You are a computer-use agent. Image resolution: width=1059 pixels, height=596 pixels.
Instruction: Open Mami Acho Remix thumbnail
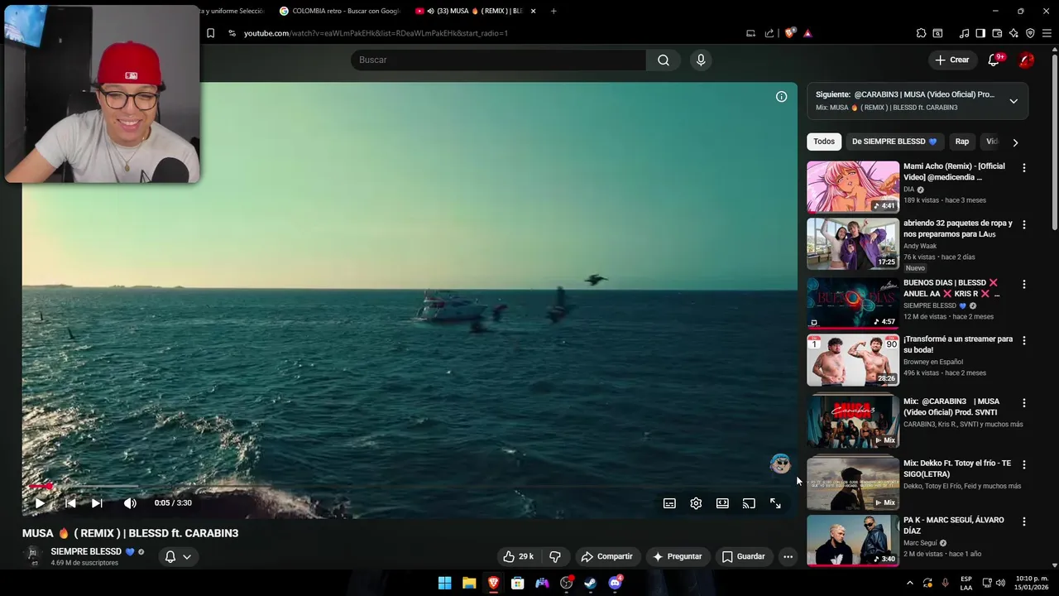(x=853, y=187)
